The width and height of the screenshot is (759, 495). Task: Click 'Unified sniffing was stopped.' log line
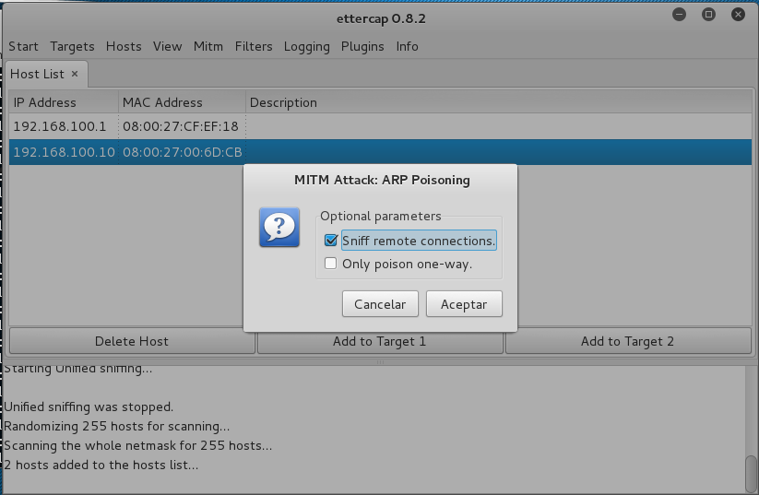[x=89, y=407]
